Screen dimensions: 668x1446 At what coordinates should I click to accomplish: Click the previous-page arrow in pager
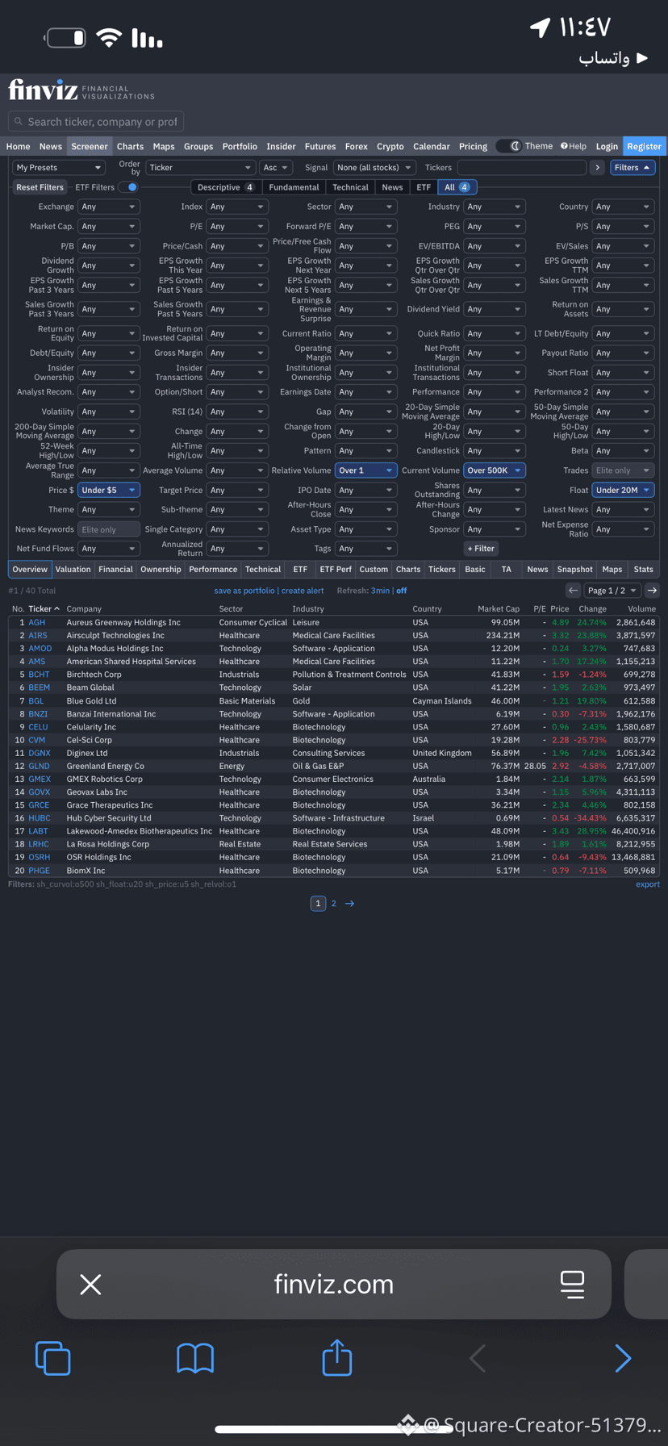pos(573,591)
